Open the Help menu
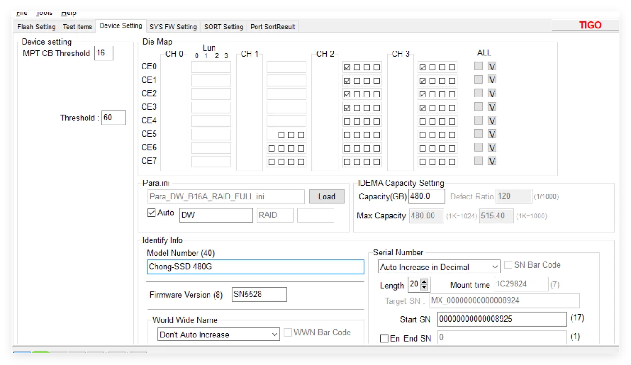The image size is (631, 365). click(69, 14)
